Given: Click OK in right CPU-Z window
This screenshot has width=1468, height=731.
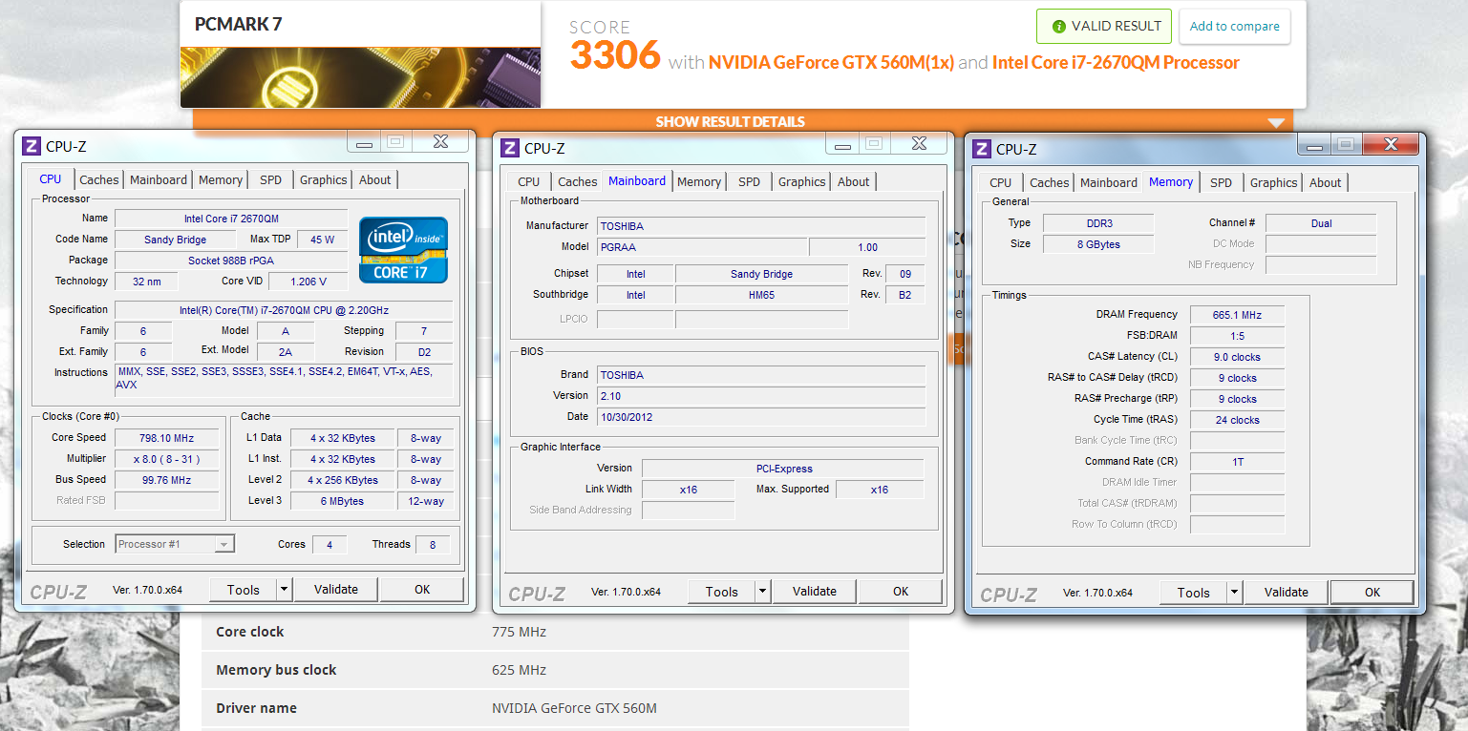Looking at the screenshot, I should point(1372,593).
